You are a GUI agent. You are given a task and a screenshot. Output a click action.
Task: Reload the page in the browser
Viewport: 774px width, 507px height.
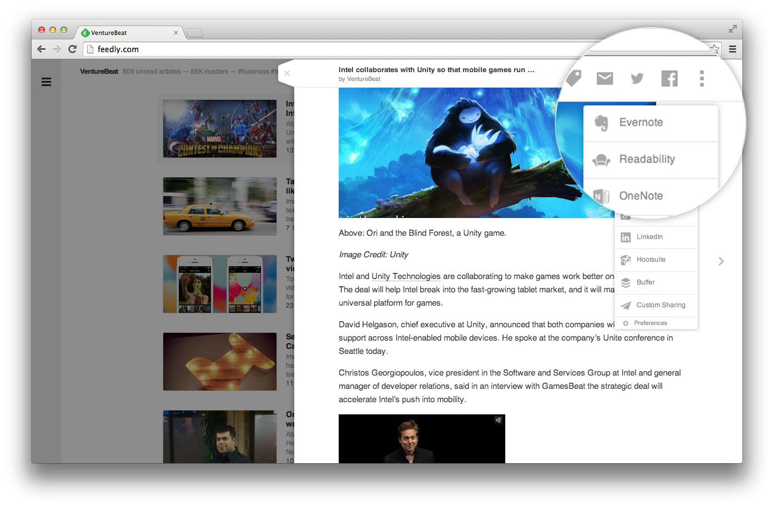click(72, 49)
